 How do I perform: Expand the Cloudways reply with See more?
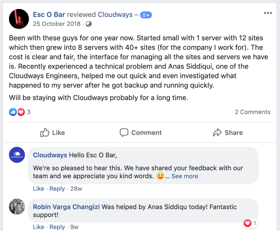(185, 176)
